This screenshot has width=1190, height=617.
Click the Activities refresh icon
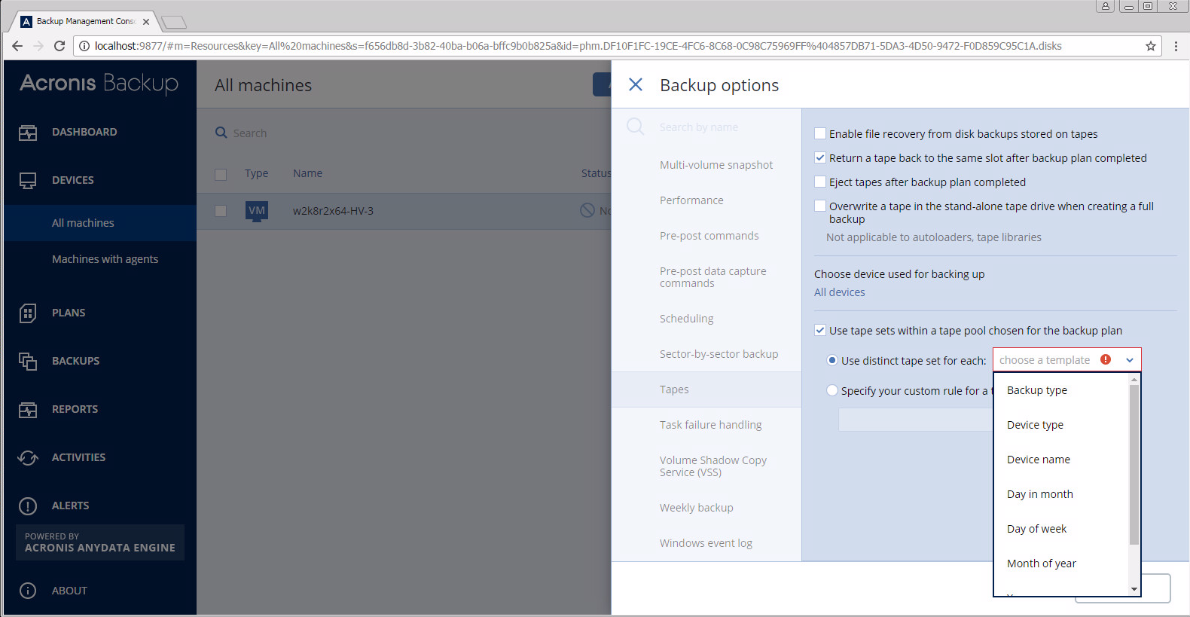[28, 458]
